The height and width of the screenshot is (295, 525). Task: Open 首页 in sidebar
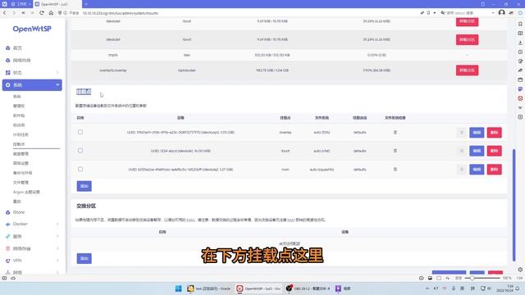click(x=17, y=48)
